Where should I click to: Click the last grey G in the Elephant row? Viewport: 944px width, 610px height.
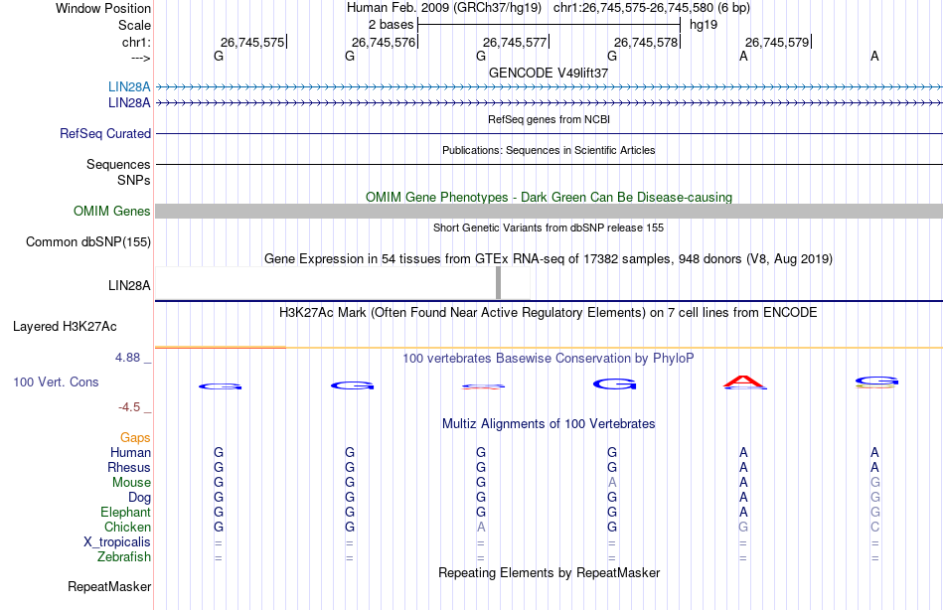(874, 512)
